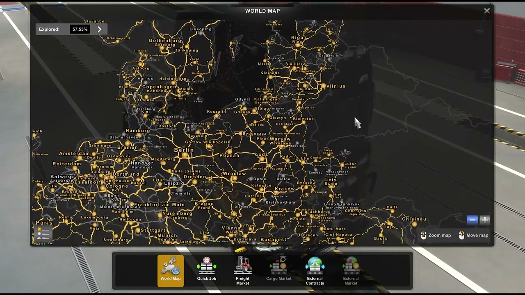
Task: Click the Prague city label
Action: (x=204, y=203)
